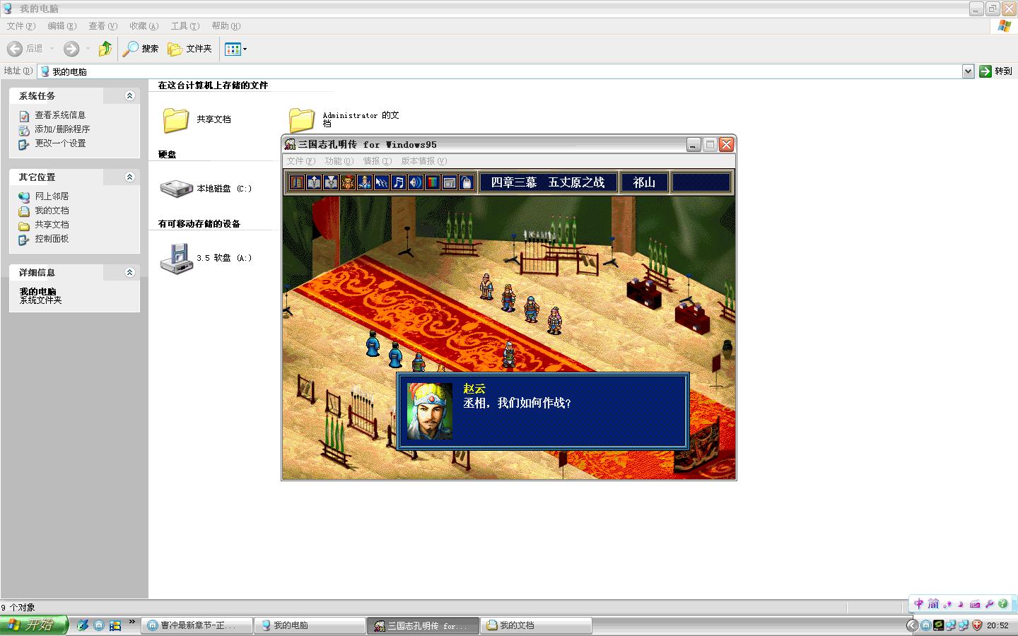Open the game's 情报 menu

coord(377,161)
